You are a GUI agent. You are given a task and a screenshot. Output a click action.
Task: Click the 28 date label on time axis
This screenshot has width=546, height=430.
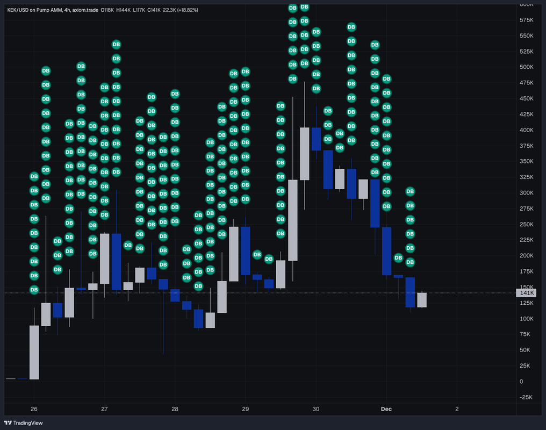click(175, 409)
